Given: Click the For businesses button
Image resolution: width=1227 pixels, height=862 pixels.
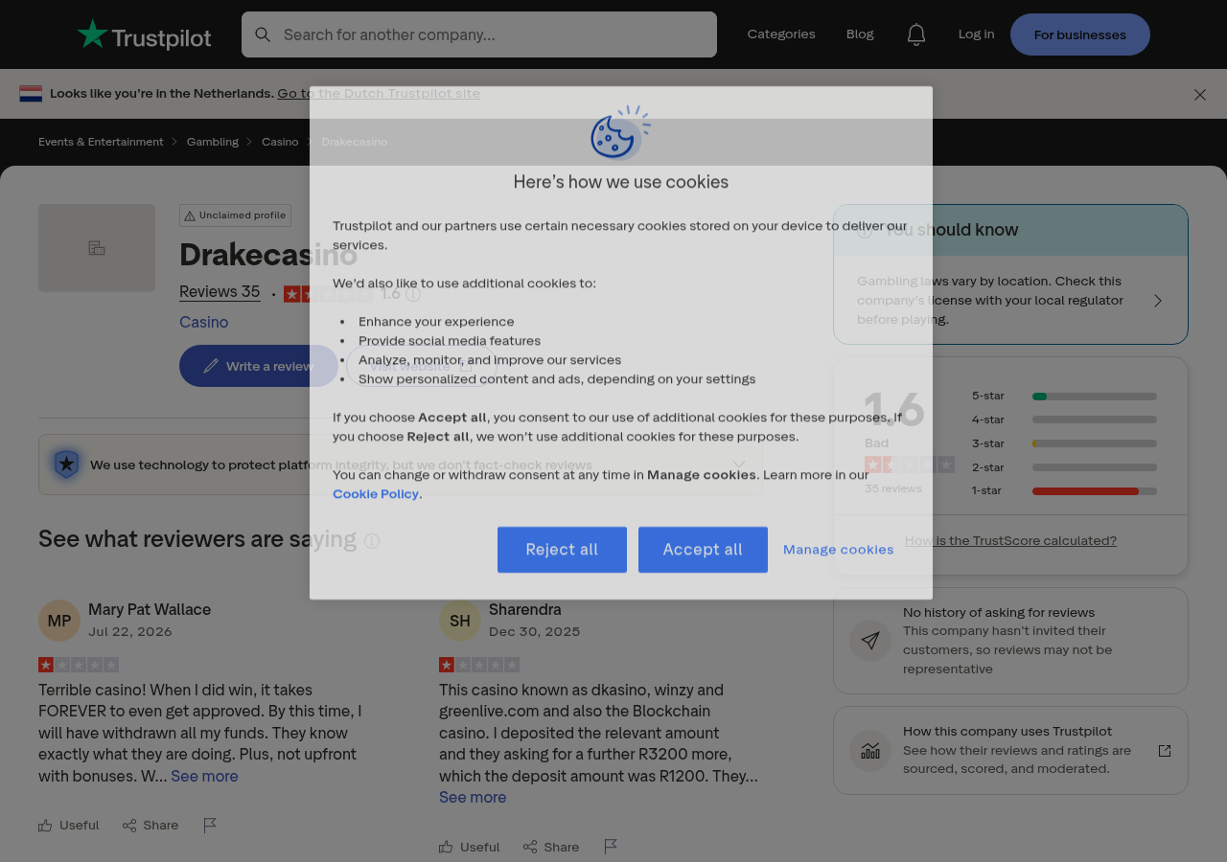Looking at the screenshot, I should point(1080,34).
